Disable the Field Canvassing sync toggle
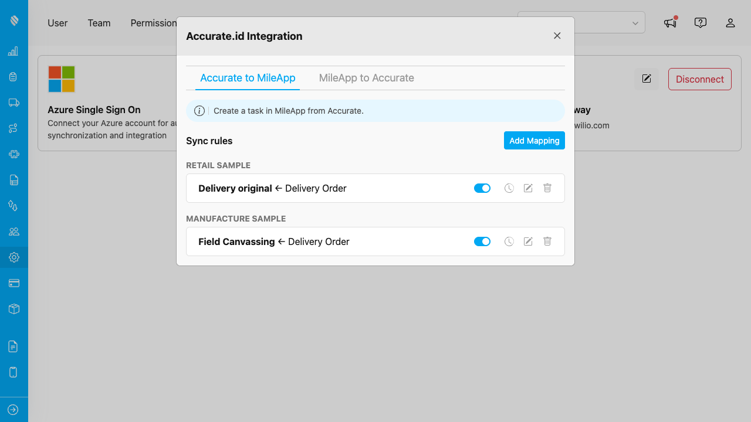751x422 pixels. click(x=482, y=241)
